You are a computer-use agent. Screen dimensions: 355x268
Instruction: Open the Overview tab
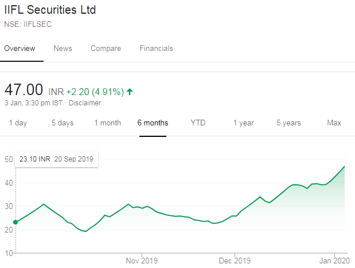19,49
